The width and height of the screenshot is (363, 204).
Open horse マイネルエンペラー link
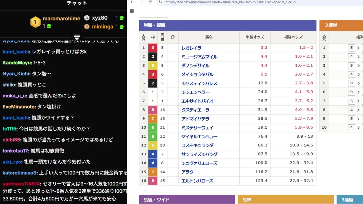click(199, 137)
